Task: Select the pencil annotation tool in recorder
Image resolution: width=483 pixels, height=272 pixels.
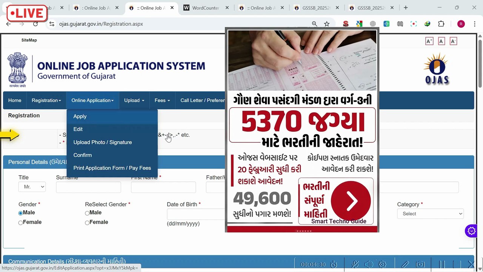Action: (405, 264)
